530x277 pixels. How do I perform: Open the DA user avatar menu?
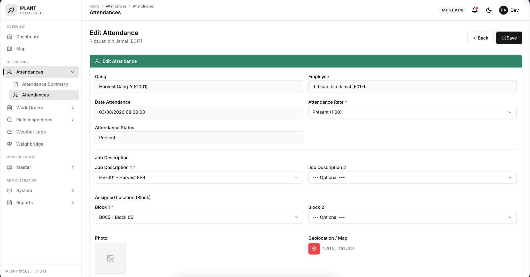pos(503,10)
